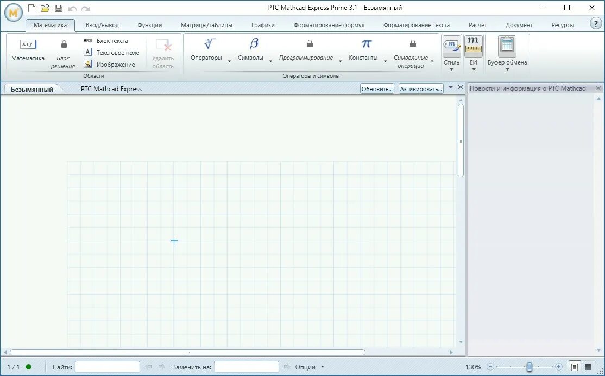Open the Документ ribbon tab
This screenshot has width=605, height=376.
coord(519,25)
